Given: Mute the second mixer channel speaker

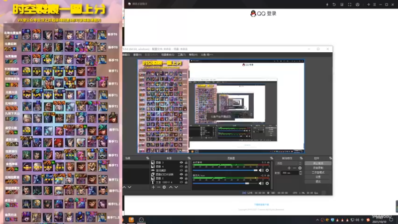Looking at the screenshot, I should (x=261, y=183).
